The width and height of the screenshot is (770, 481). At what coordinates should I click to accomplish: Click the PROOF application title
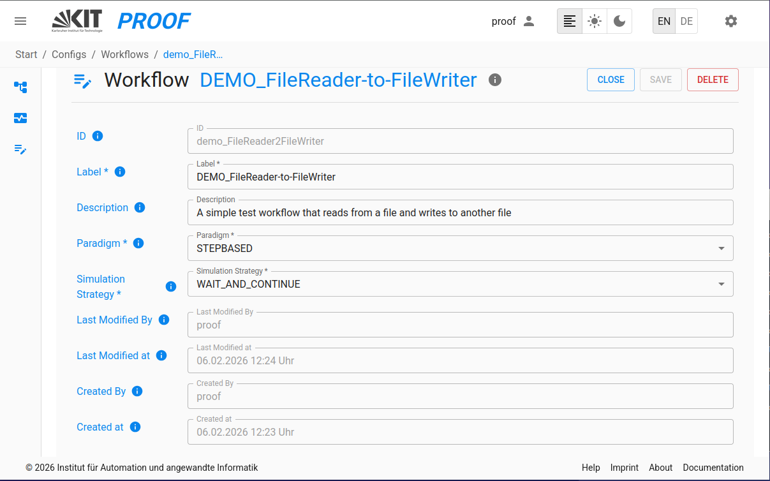[154, 21]
